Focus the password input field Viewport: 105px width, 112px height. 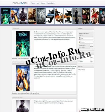pos(87,42)
